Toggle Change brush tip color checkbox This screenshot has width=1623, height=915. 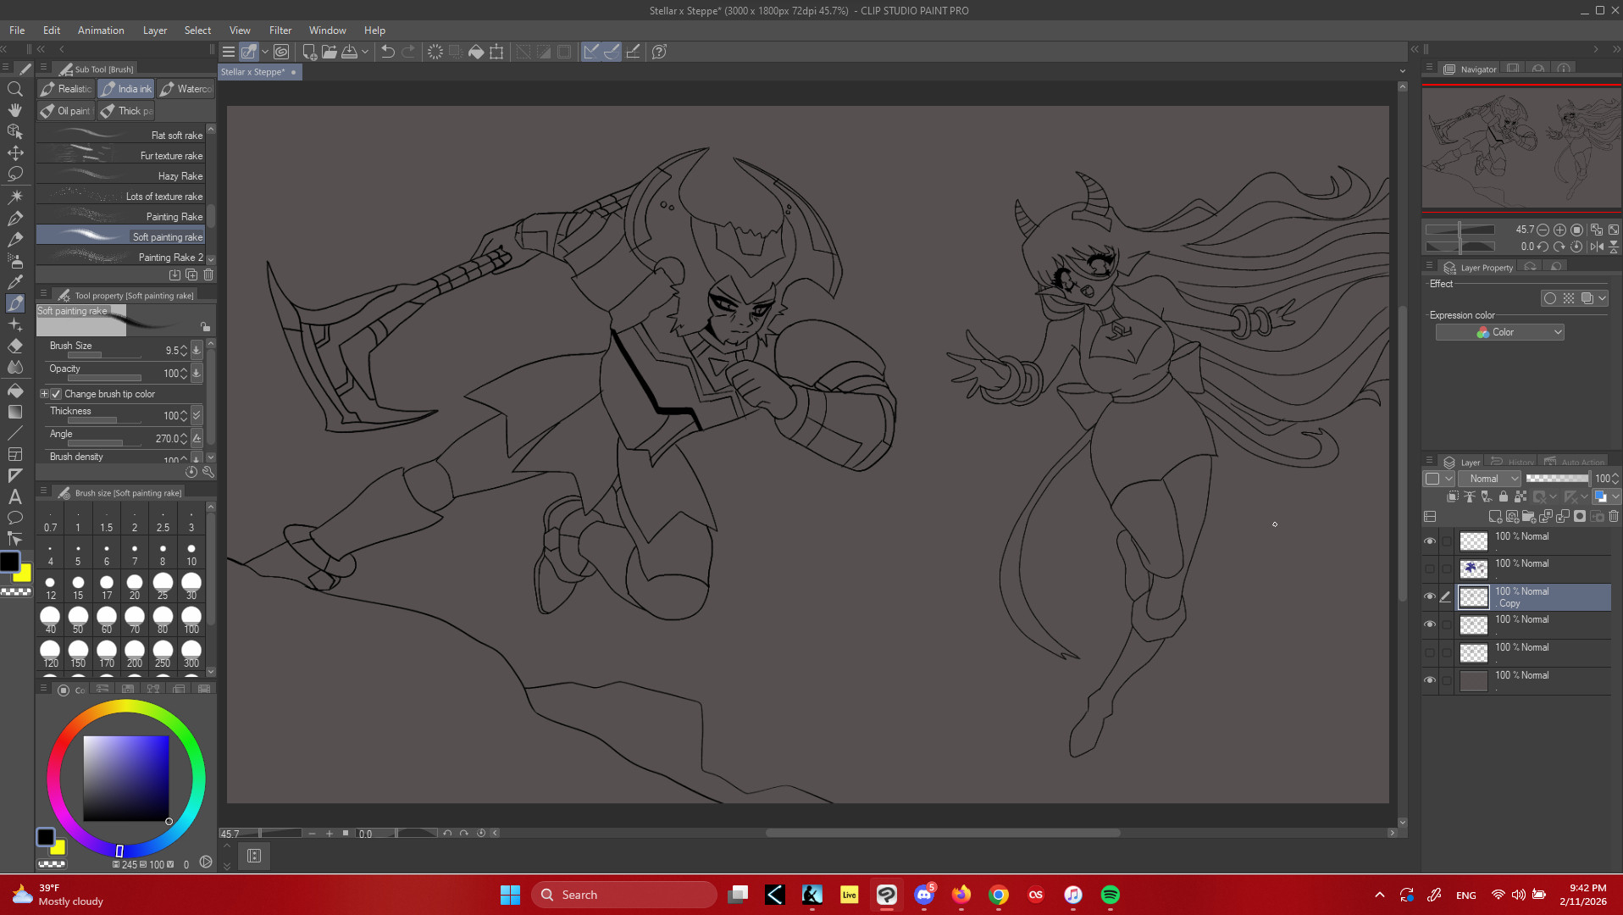56,394
